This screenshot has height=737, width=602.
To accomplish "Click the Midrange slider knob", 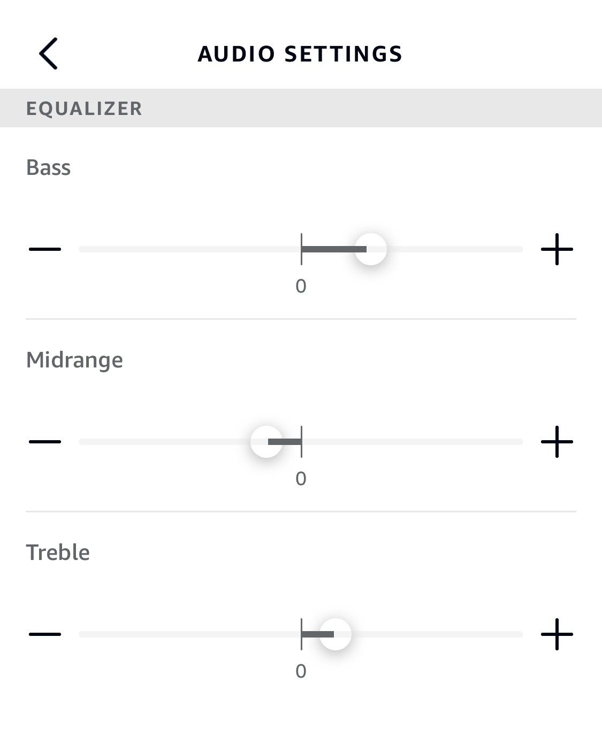I will 266,442.
